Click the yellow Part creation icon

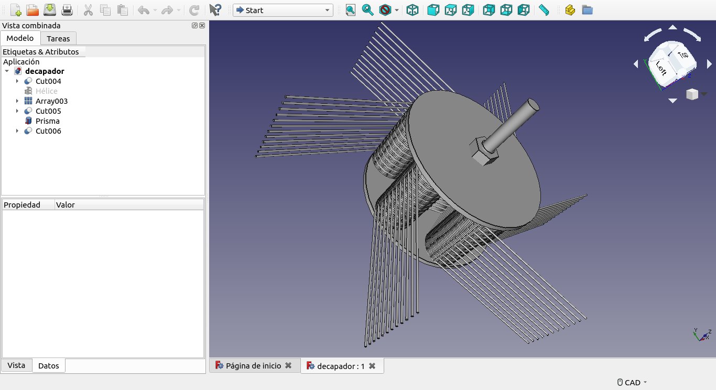point(570,10)
